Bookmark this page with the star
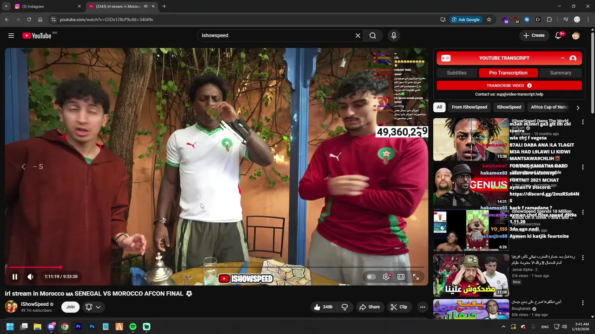This screenshot has width=595, height=334. tap(489, 19)
